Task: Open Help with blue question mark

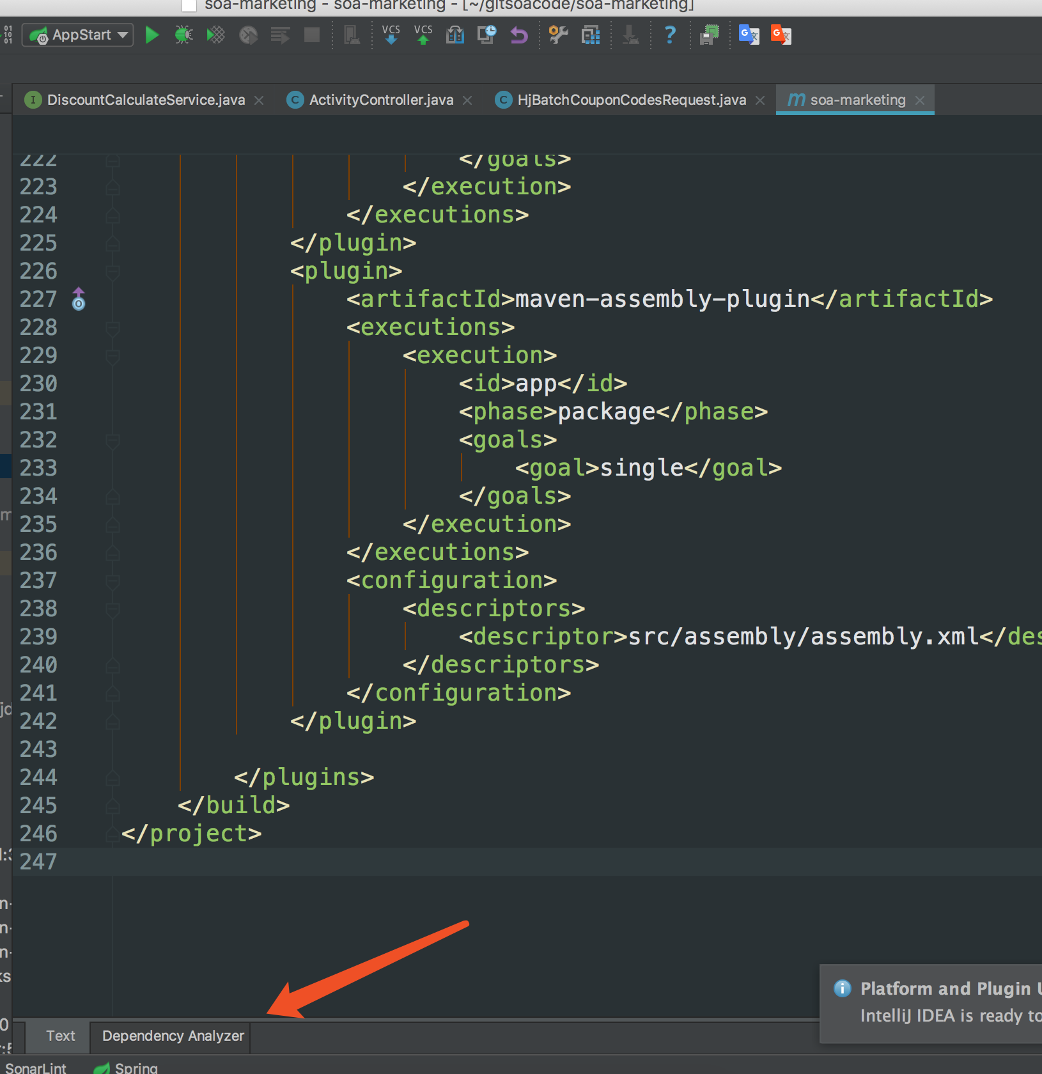Action: click(670, 35)
